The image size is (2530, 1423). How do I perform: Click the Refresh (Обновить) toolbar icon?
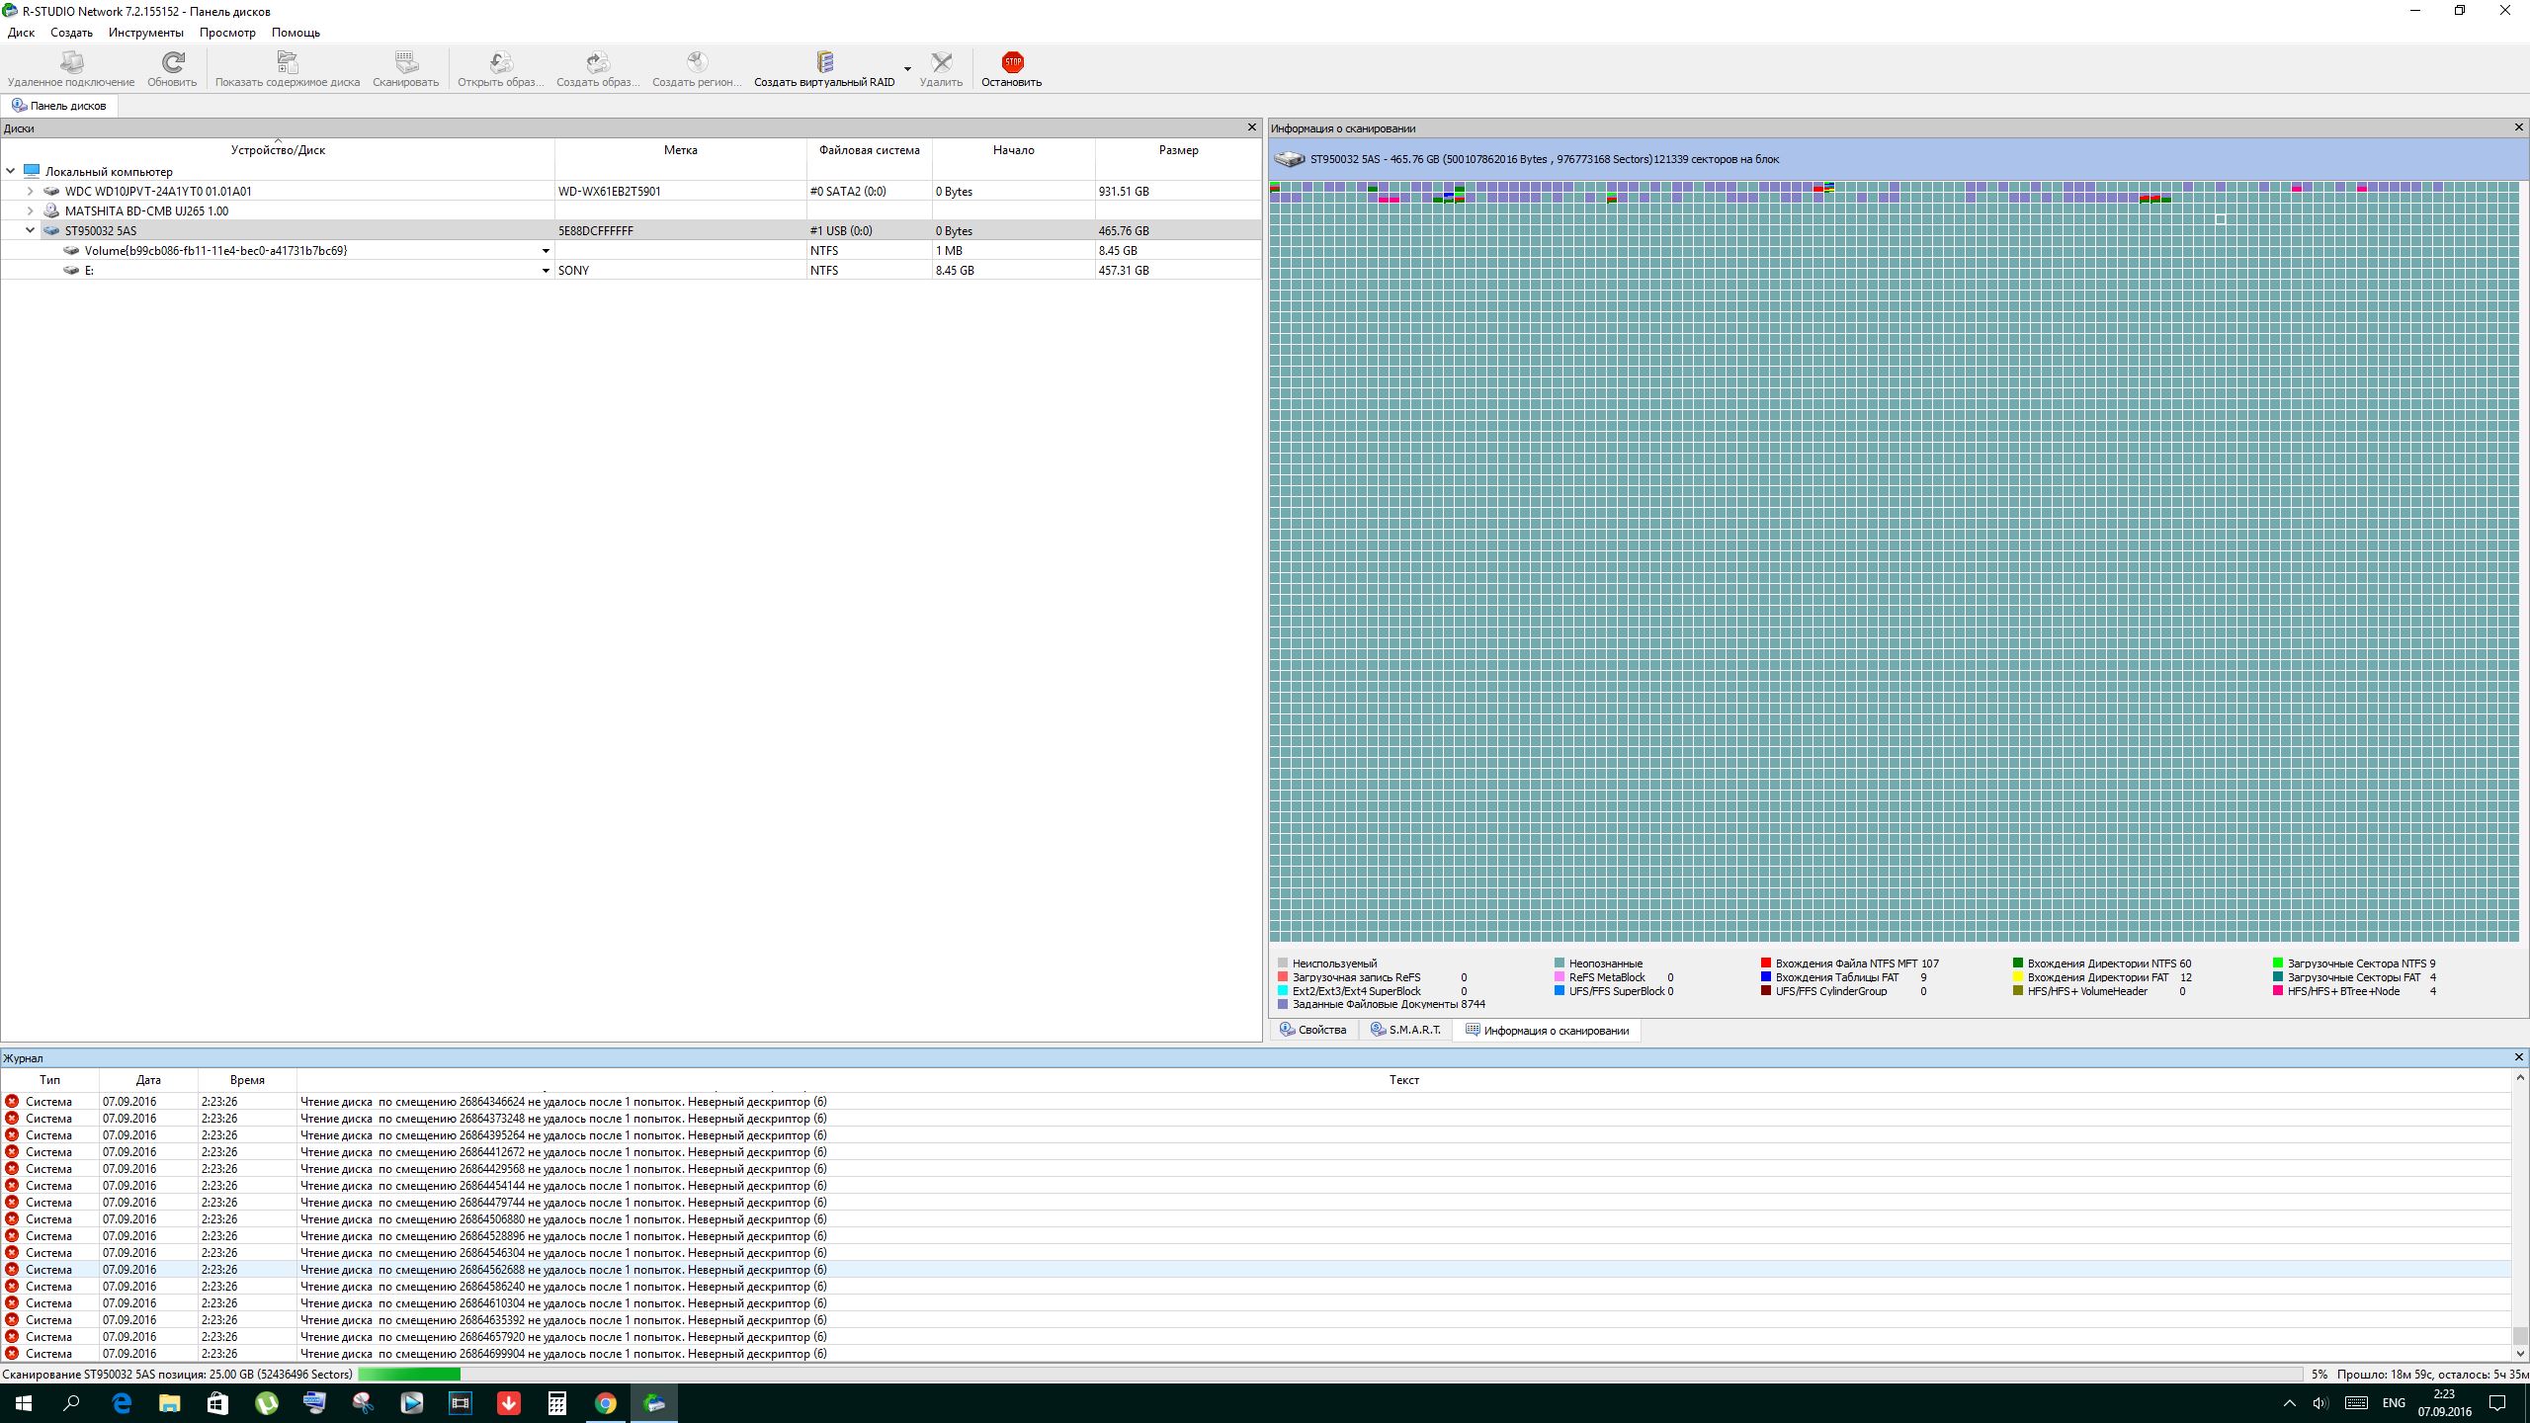pos(172,64)
